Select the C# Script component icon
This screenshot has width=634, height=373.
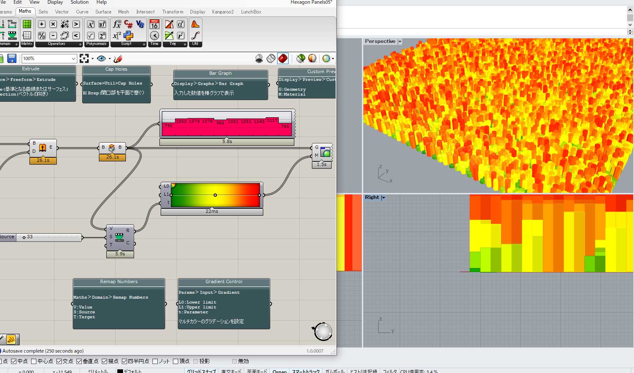click(128, 24)
